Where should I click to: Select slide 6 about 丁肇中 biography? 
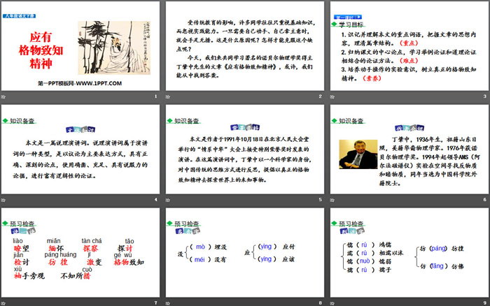pyautogui.click(x=407, y=148)
